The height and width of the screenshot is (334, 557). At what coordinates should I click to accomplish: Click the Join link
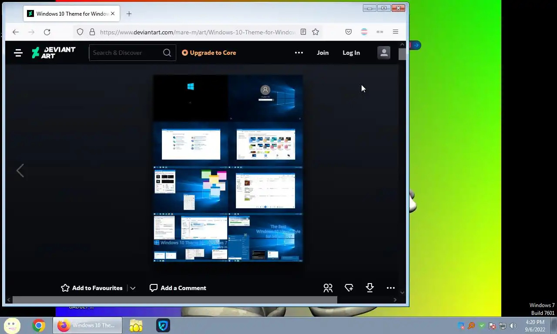coord(322,53)
